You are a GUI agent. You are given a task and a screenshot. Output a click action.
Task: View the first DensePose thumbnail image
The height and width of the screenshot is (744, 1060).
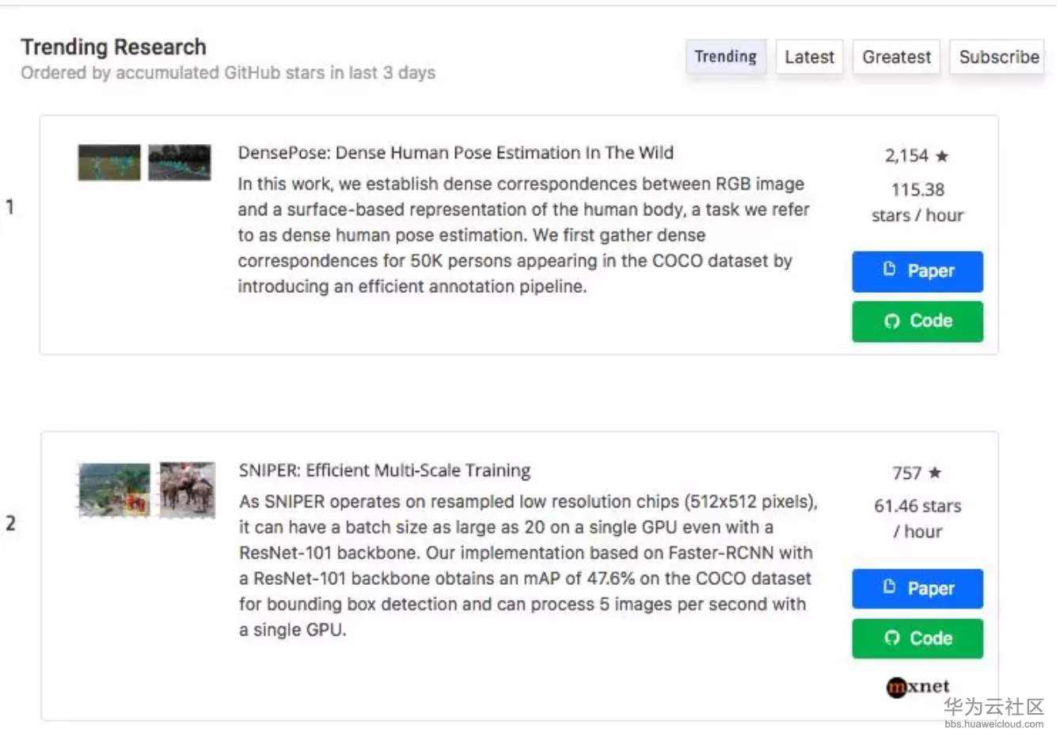pos(109,162)
